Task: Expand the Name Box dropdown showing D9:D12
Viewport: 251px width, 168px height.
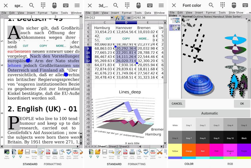Action: click(112, 18)
